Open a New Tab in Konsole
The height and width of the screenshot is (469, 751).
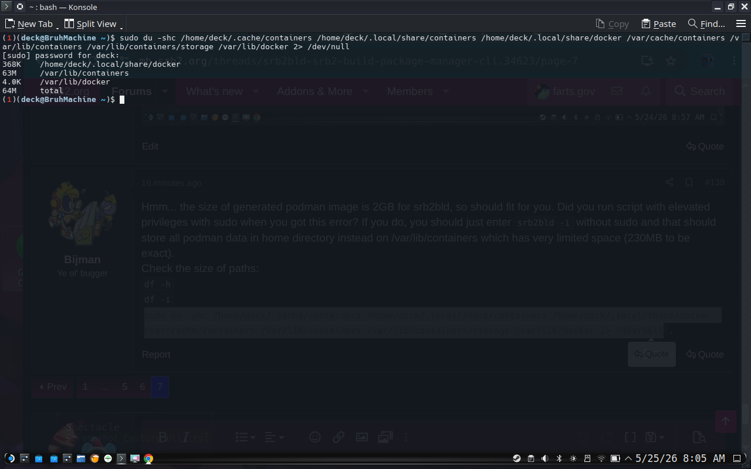tap(29, 24)
